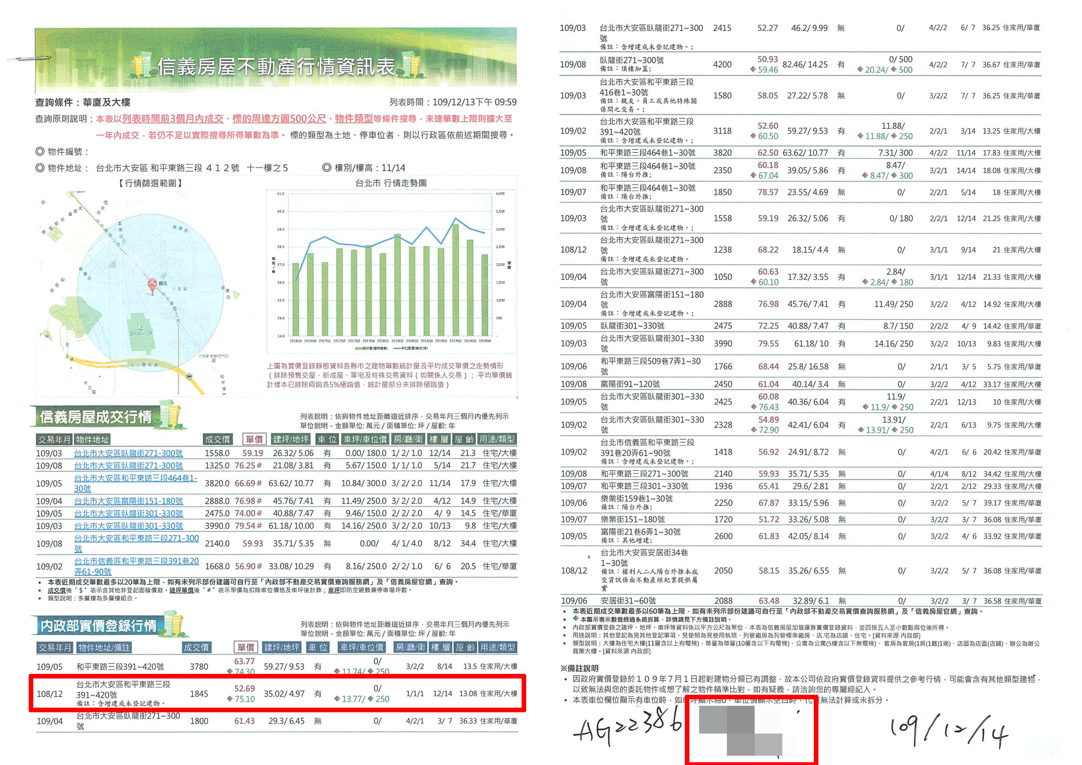This screenshot has width=1082, height=765.
Task: Open 109/03 臥龍街301-330號 link in 信義房屋成交行情
Action: [128, 525]
